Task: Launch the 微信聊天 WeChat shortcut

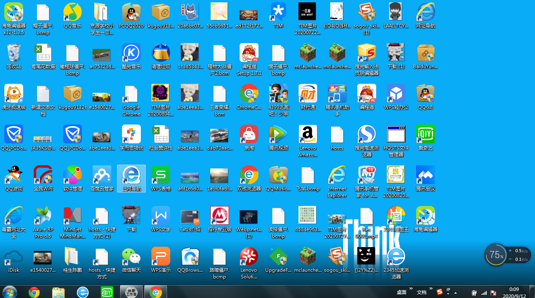Action: coord(131,260)
